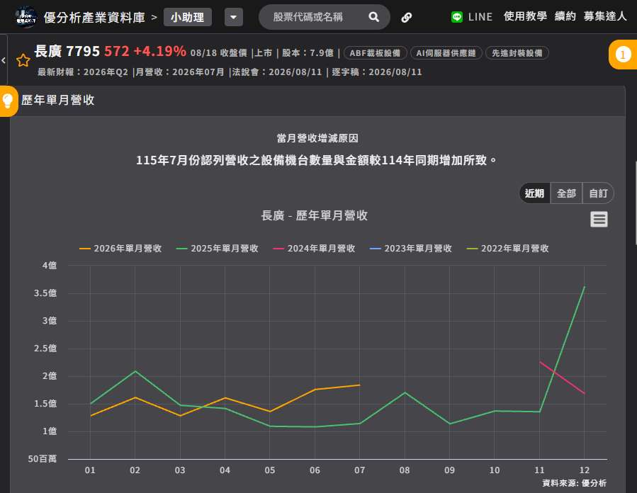The image size is (637, 493).
Task: Open the 續約 menu item
Action: pyautogui.click(x=565, y=16)
